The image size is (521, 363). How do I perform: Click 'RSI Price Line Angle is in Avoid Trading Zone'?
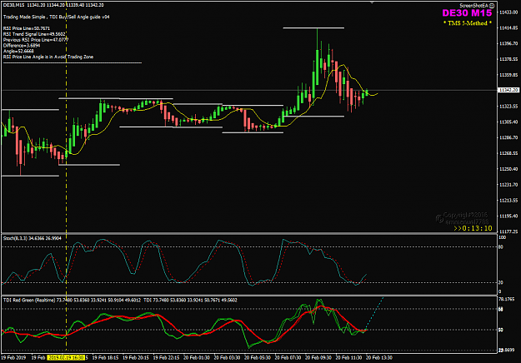[48, 57]
